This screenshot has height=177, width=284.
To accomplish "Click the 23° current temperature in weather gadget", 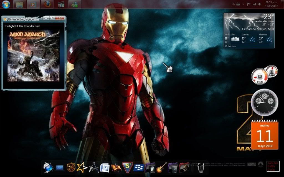I will pyautogui.click(x=268, y=17).
